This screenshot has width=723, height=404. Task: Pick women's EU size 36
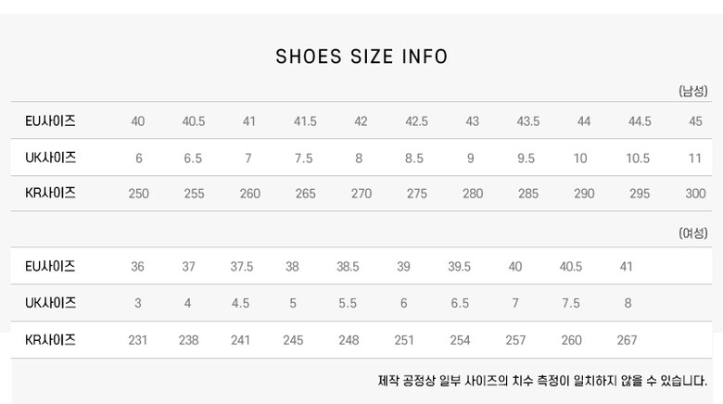tap(137, 267)
